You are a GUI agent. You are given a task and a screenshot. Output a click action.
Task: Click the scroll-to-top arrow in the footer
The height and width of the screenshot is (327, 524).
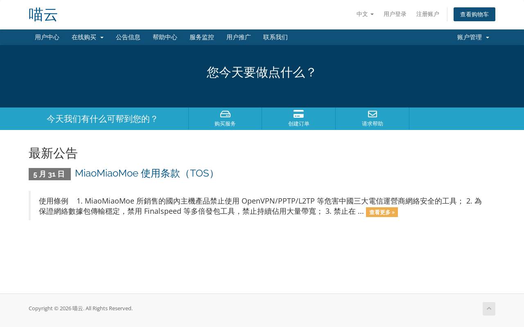[x=489, y=309]
